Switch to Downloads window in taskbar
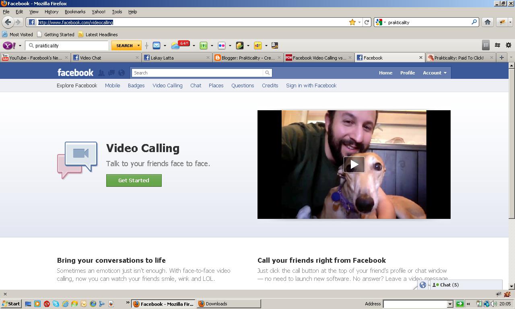 coord(229,304)
